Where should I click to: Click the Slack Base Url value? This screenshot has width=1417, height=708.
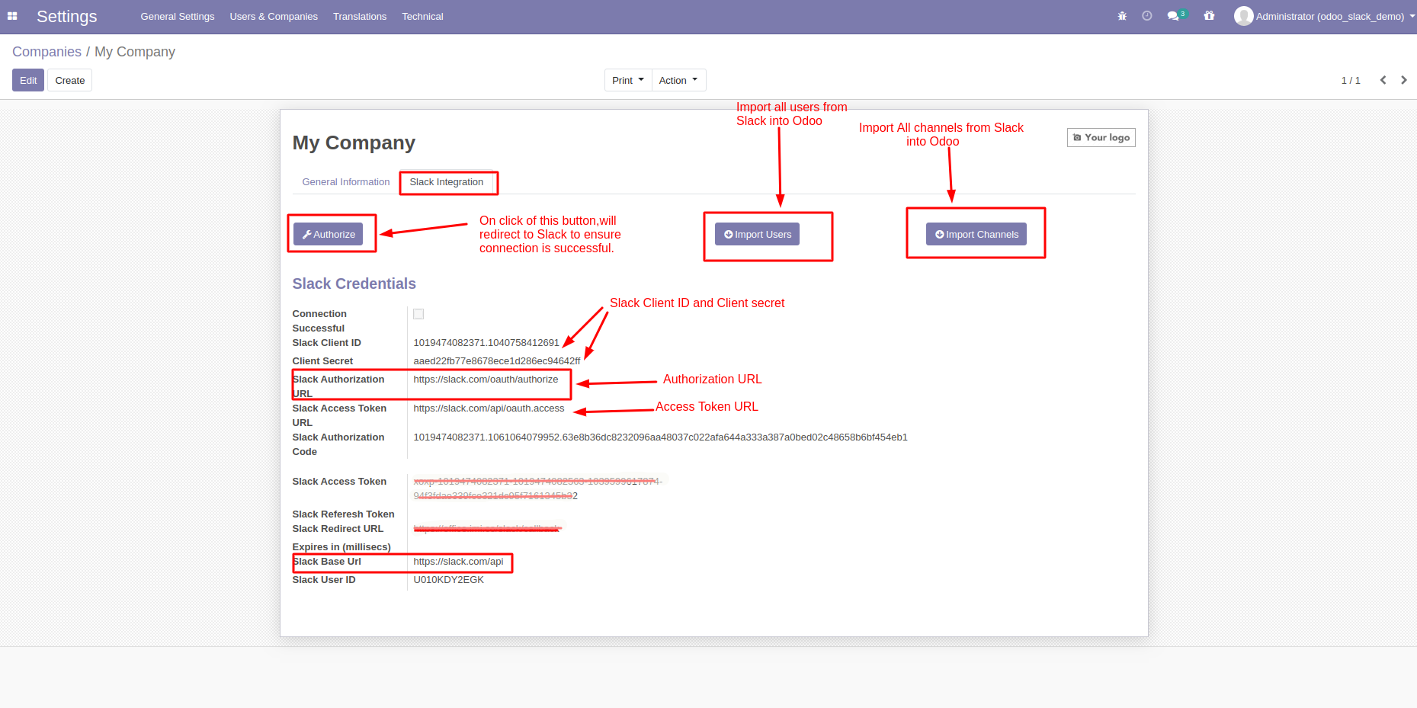pos(458,562)
